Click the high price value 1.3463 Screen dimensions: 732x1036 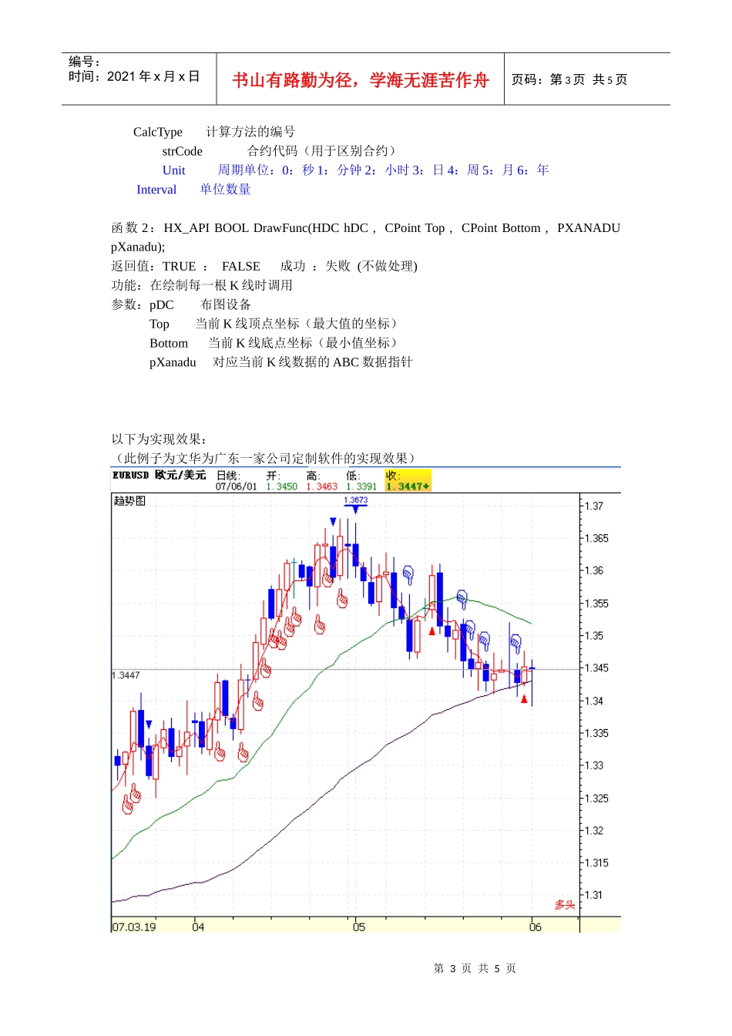click(321, 486)
